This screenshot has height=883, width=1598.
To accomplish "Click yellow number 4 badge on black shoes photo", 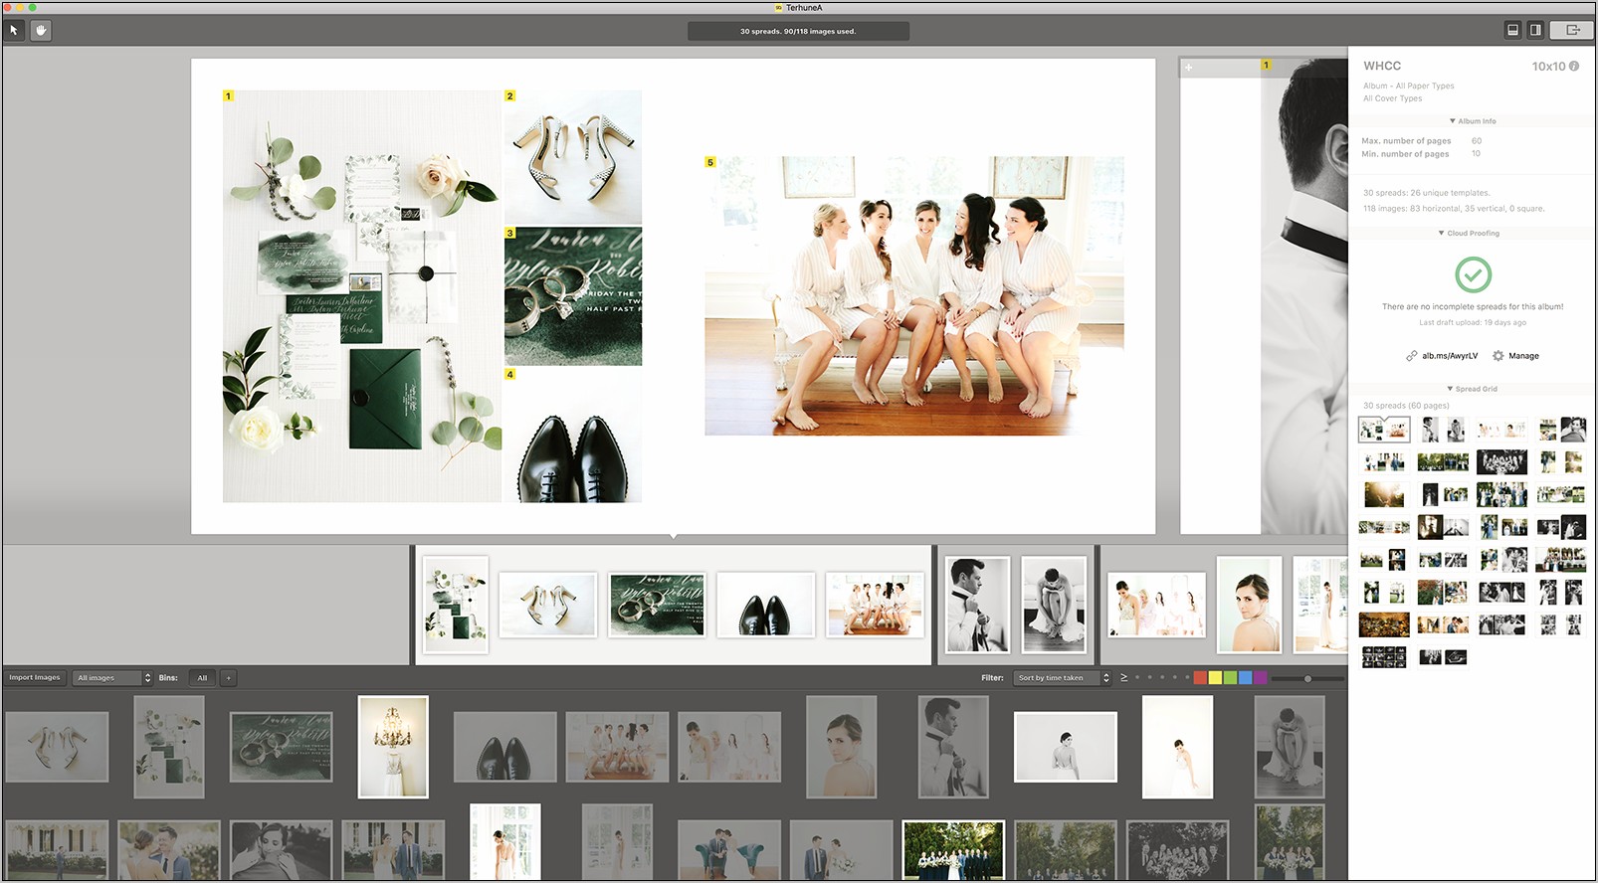I will tap(509, 375).
